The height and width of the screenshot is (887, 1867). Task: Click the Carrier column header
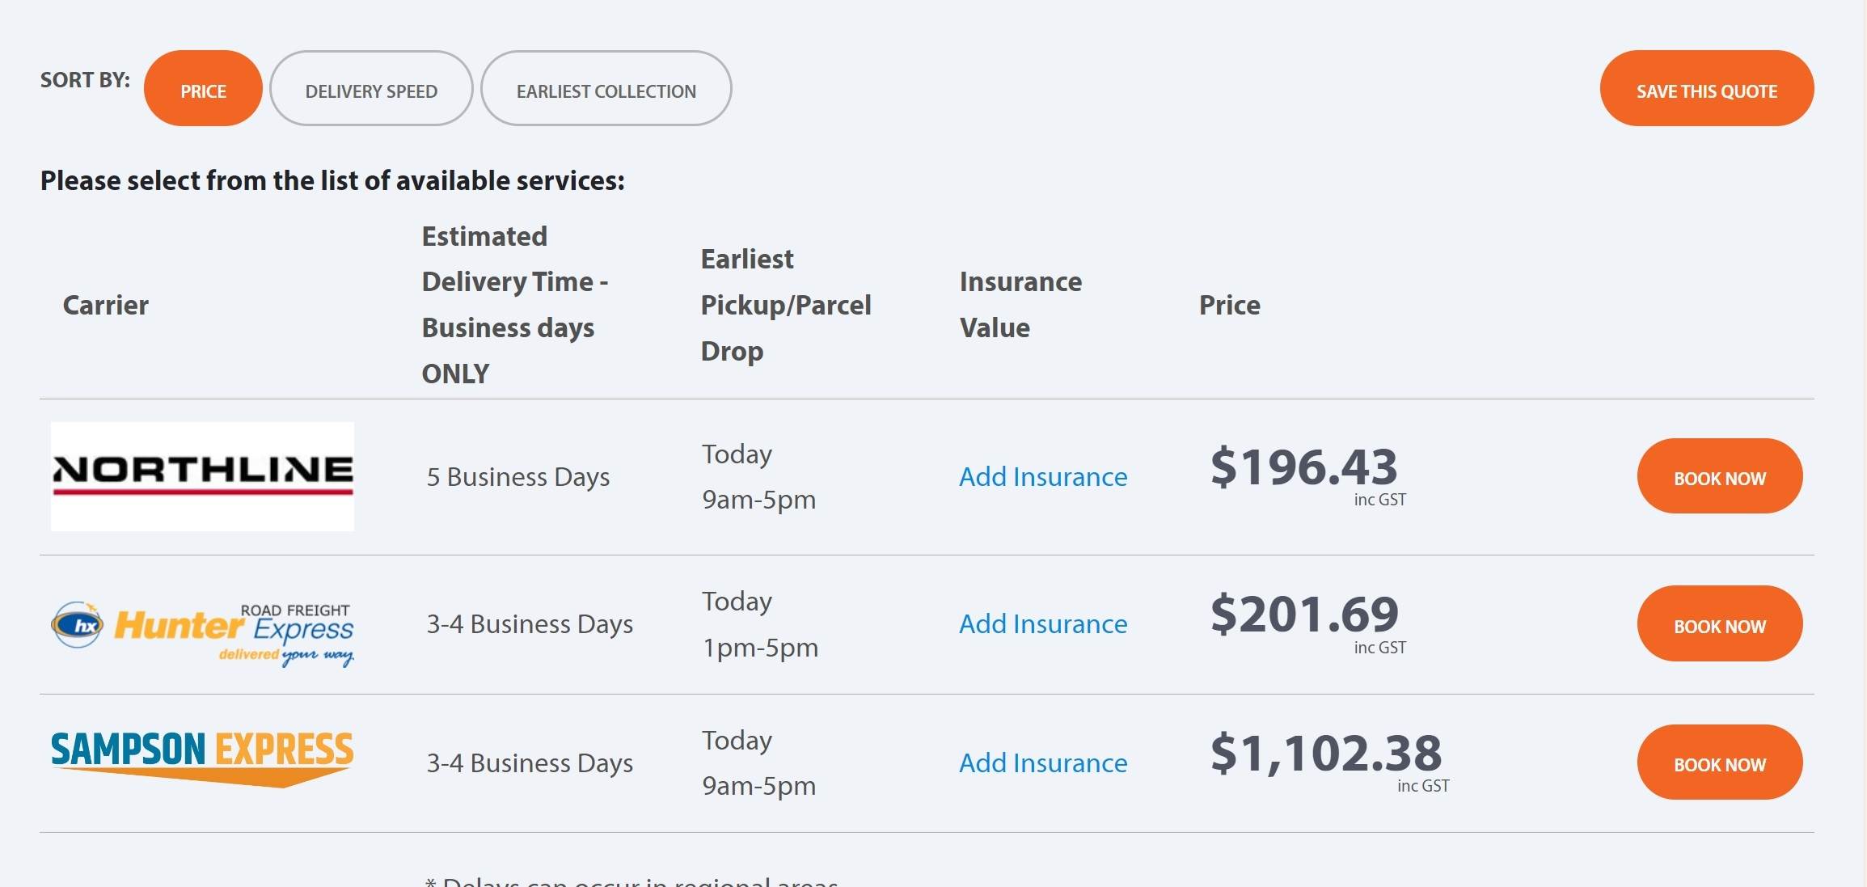click(106, 305)
